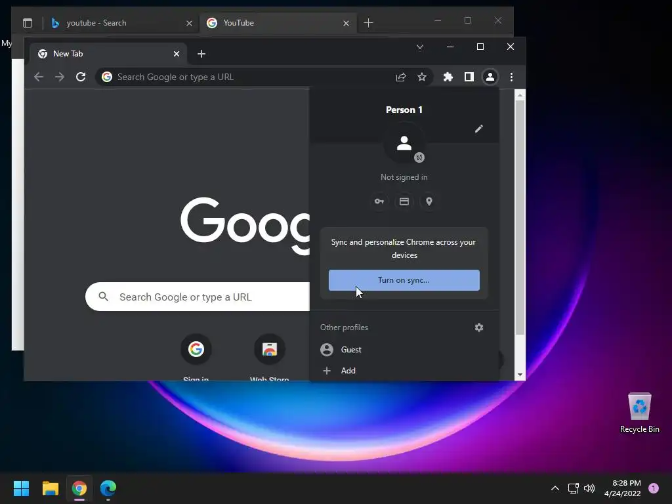This screenshot has height=504, width=672.
Task: Add a new tab in Edge window
Action: [x=368, y=23]
